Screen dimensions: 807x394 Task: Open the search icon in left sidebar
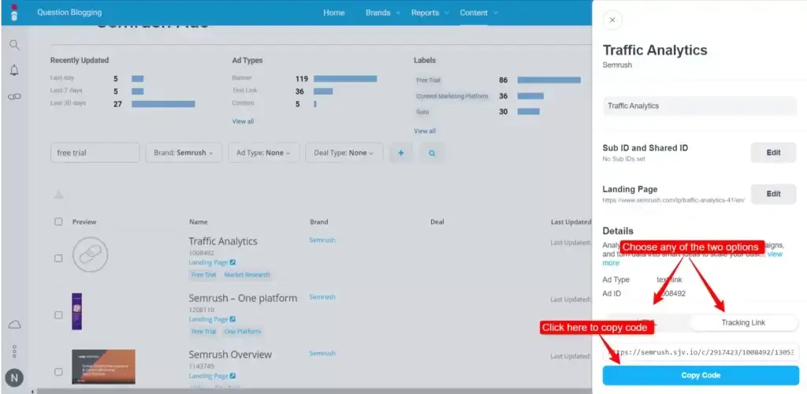(x=14, y=45)
